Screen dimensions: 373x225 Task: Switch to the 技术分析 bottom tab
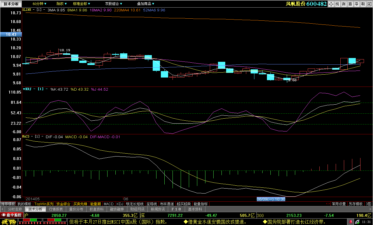coord(35,209)
